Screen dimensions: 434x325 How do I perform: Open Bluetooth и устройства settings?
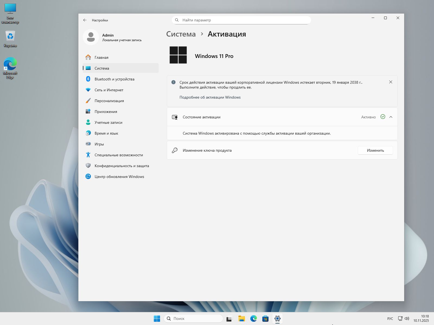[x=114, y=79]
